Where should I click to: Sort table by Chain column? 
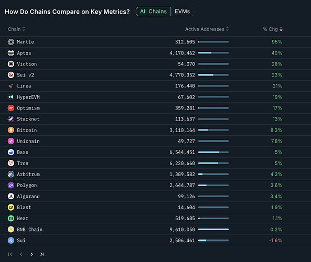(16, 29)
